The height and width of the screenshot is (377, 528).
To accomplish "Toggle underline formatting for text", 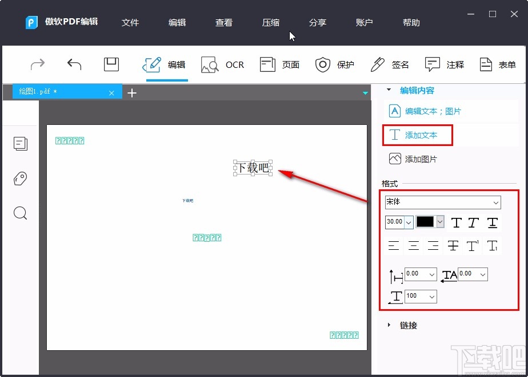I will [x=492, y=222].
